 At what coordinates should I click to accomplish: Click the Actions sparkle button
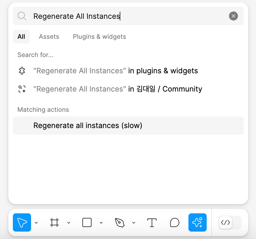[197, 222]
